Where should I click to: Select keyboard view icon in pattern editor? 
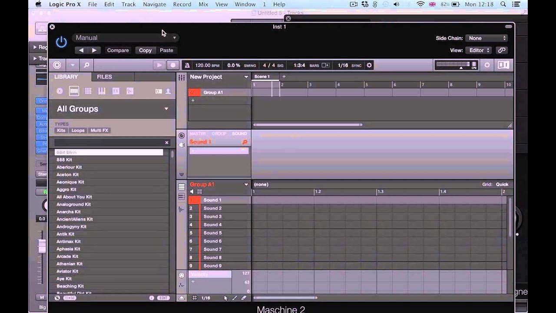click(x=182, y=196)
